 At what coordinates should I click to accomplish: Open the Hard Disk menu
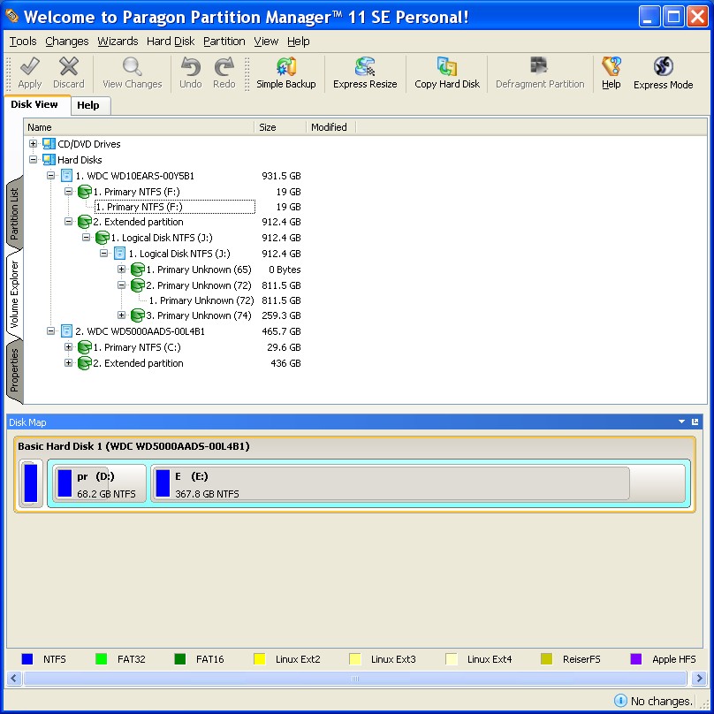pyautogui.click(x=171, y=42)
